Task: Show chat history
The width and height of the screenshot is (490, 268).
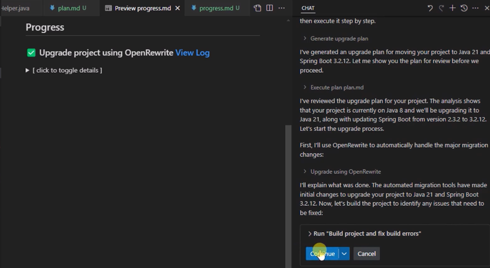Action: (x=464, y=8)
